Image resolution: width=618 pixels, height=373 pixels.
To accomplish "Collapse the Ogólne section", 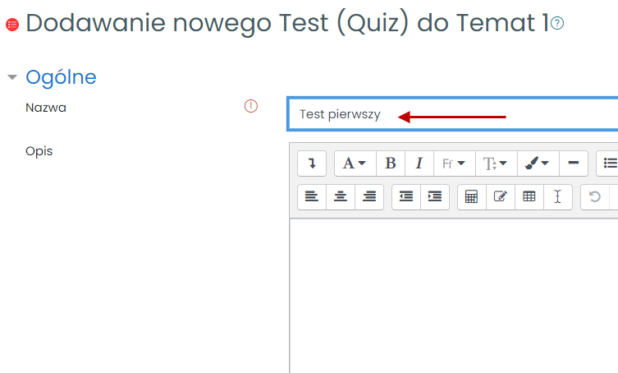I will coord(12,78).
